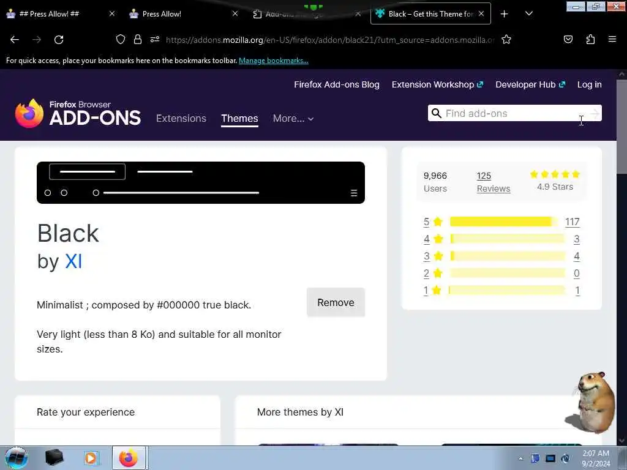This screenshot has width=627, height=470.
Task: Reload the page with the refresh icon
Action: [x=59, y=40]
